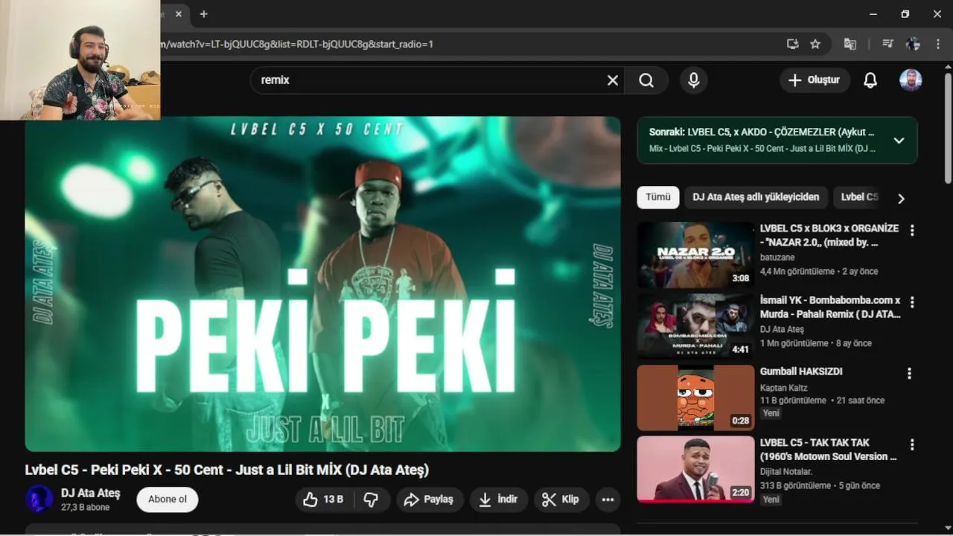Viewport: 953px width, 536px height.
Task: Dislike the video
Action: click(x=371, y=500)
